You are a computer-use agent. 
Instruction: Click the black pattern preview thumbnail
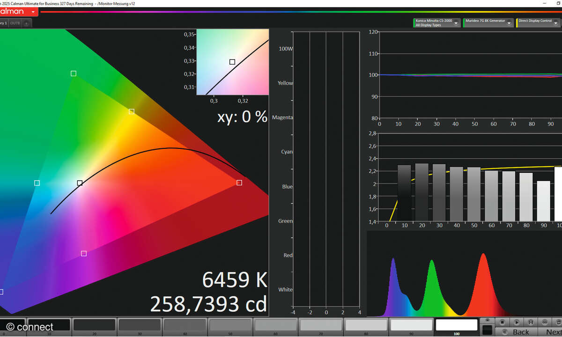(487, 330)
